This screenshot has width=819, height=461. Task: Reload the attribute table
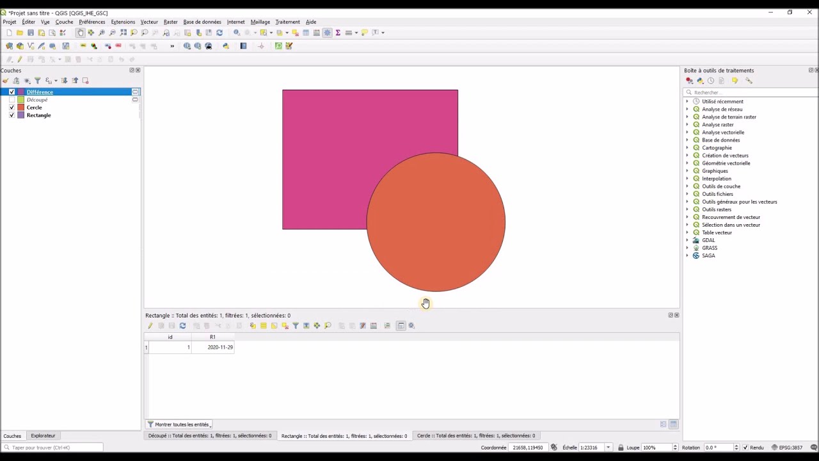pos(182,326)
